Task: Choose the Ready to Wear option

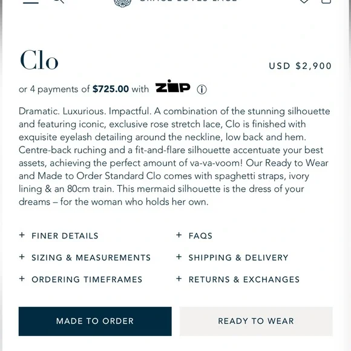Action: coord(256,321)
